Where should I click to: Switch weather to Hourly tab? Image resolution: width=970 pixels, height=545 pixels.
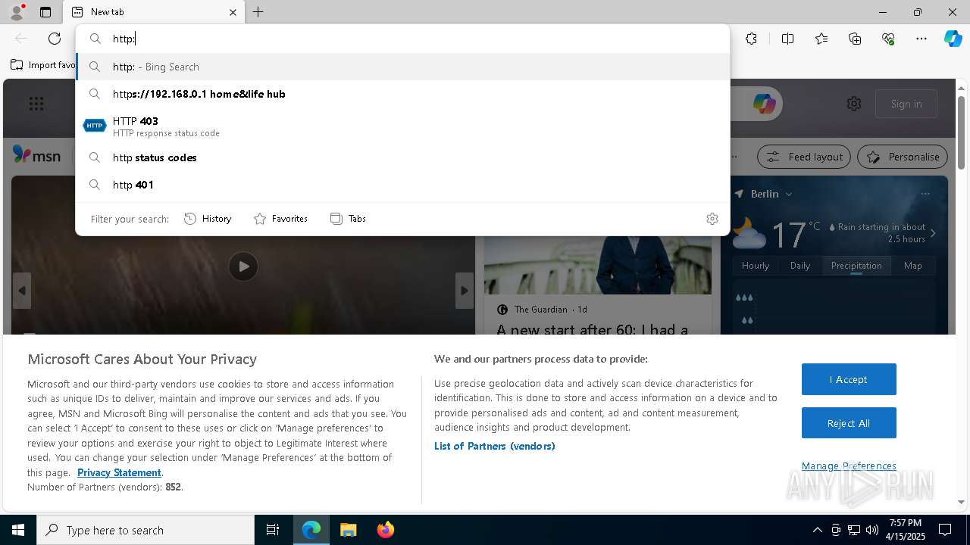[x=756, y=266]
